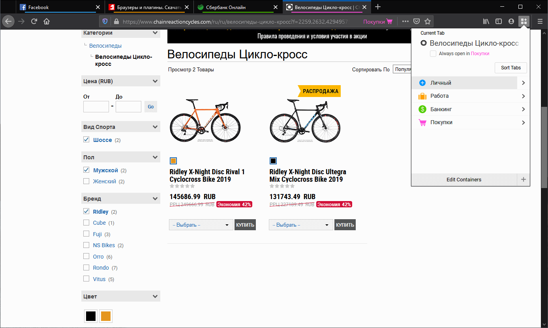Toggle the Multi-Account Containers panel
Screen dimensions: 548x328
[x=524, y=21]
